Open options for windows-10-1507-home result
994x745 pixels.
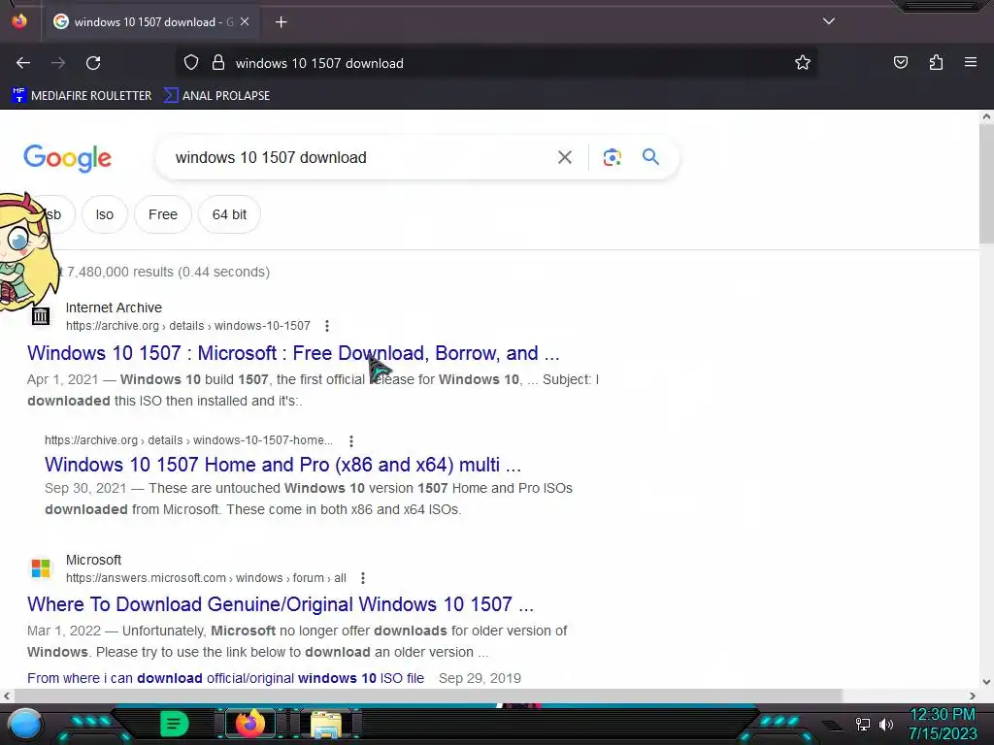[351, 441]
